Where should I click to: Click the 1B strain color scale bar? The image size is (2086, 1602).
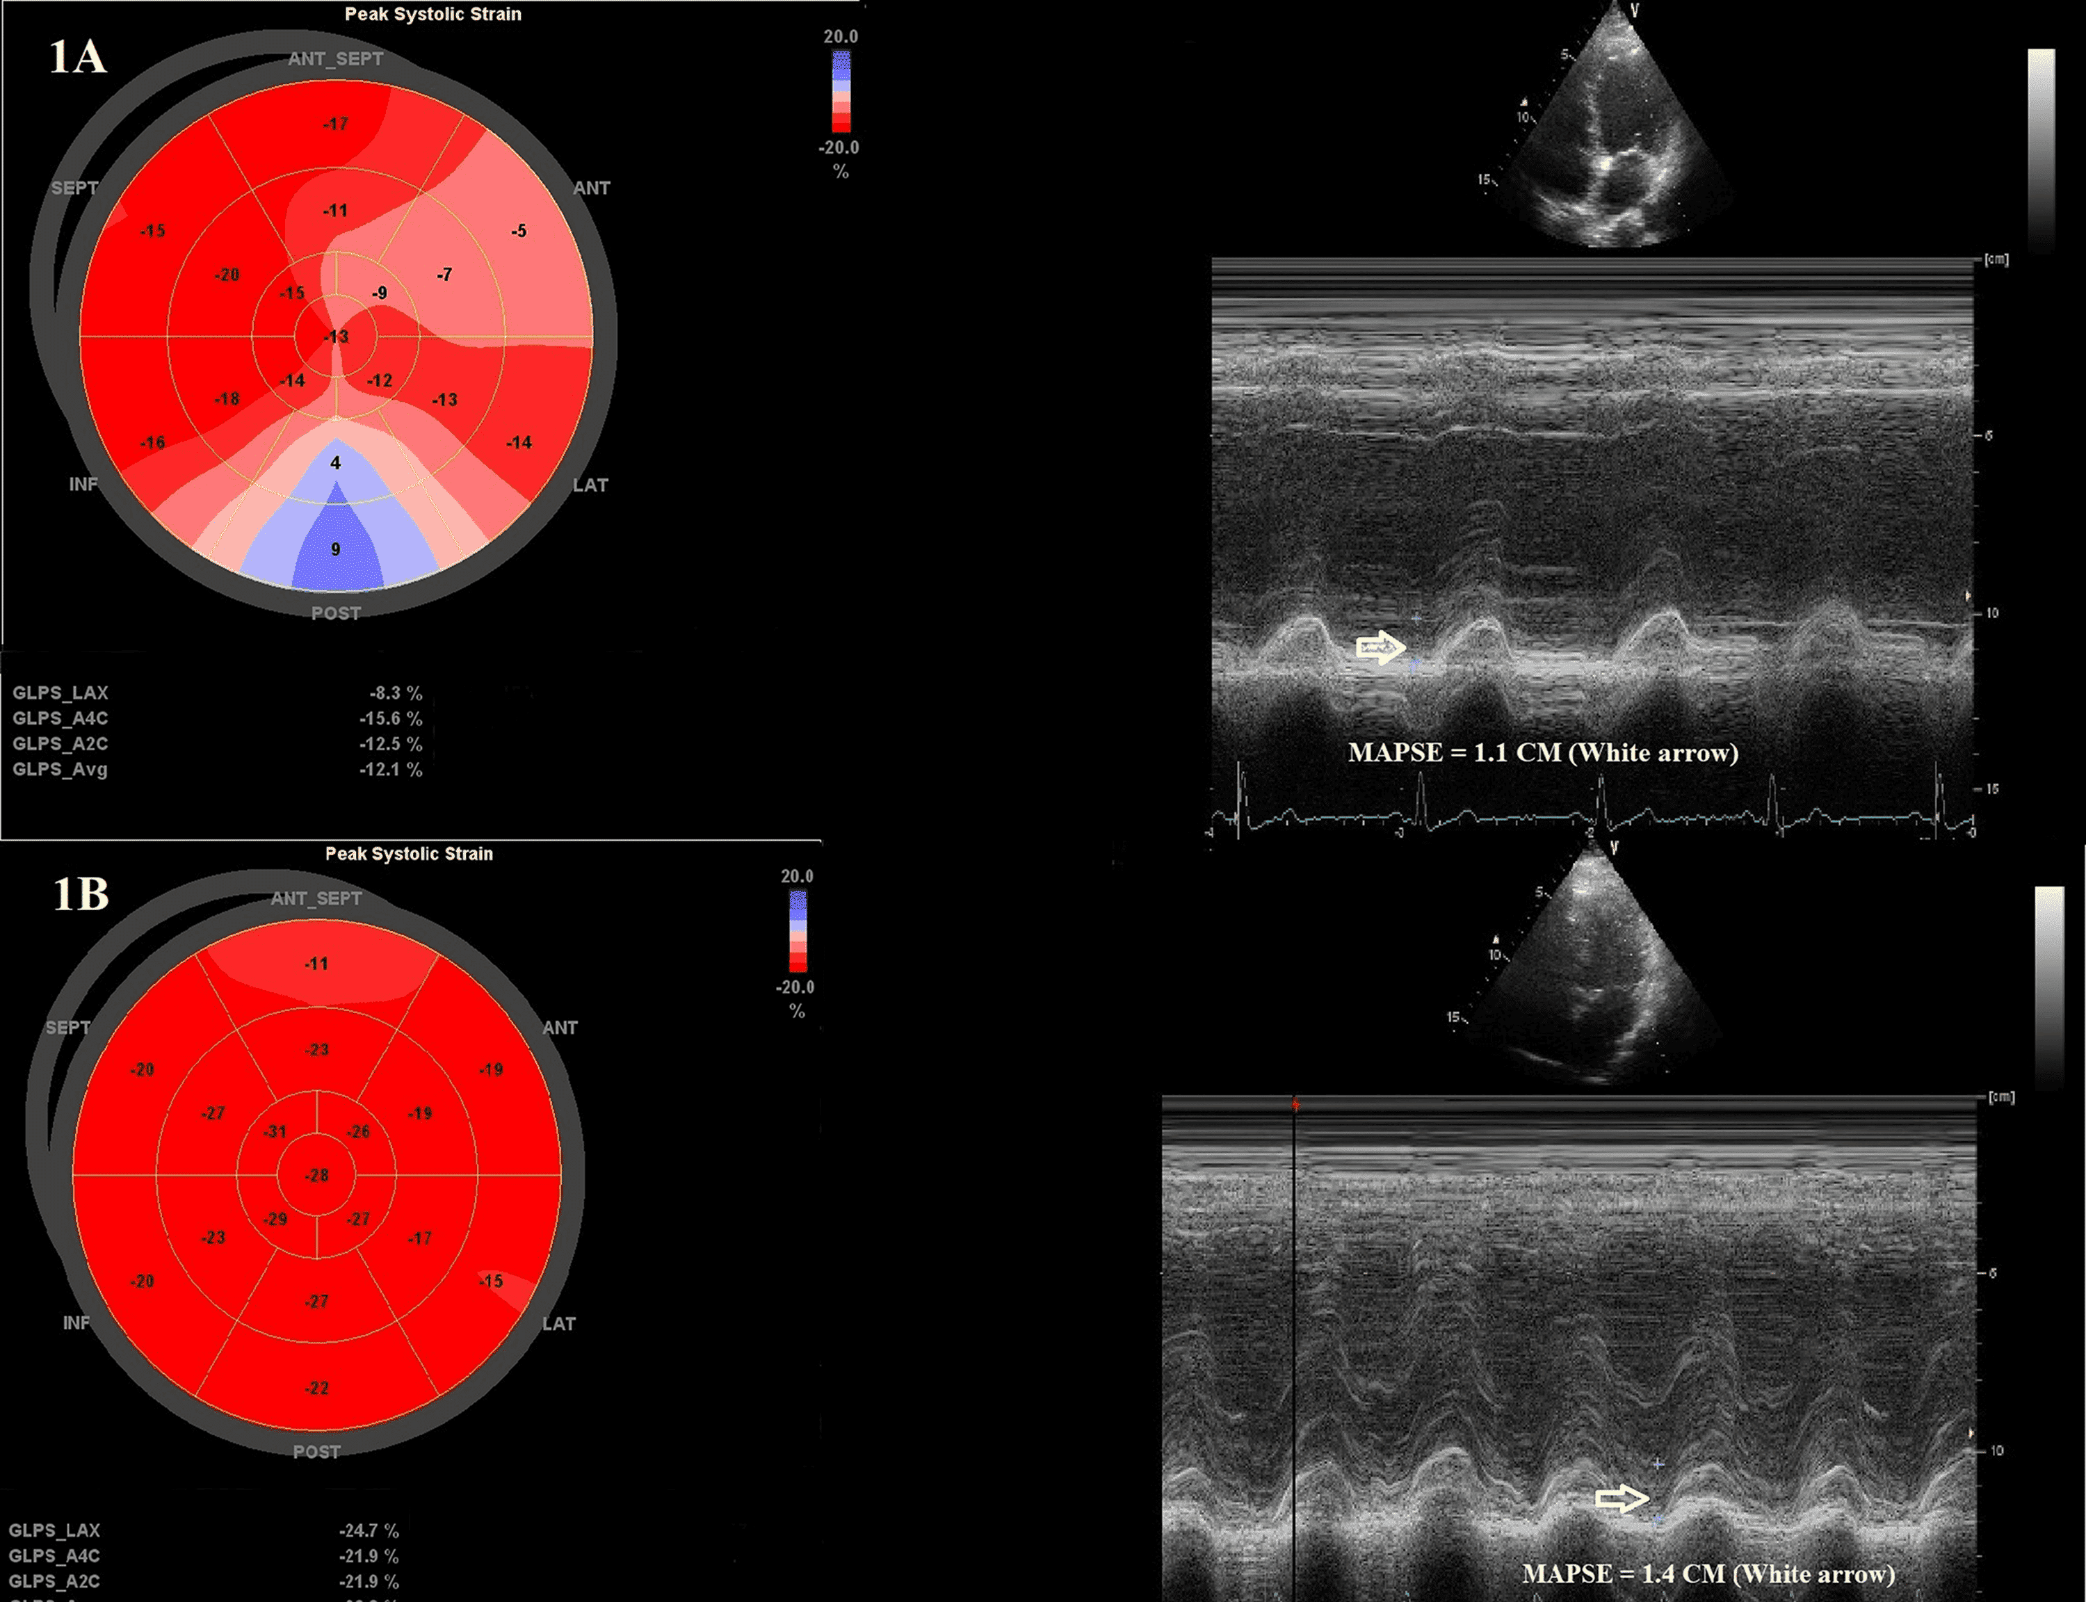[x=798, y=931]
